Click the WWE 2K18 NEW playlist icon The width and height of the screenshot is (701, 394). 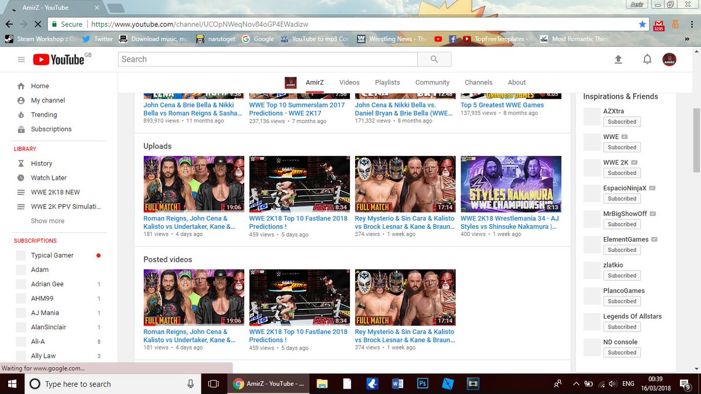point(21,192)
